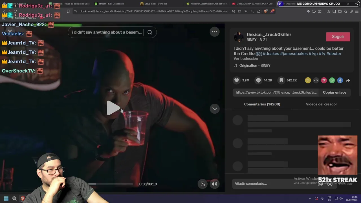
Task: Click the taskbar microphone icon
Action: click(322, 198)
